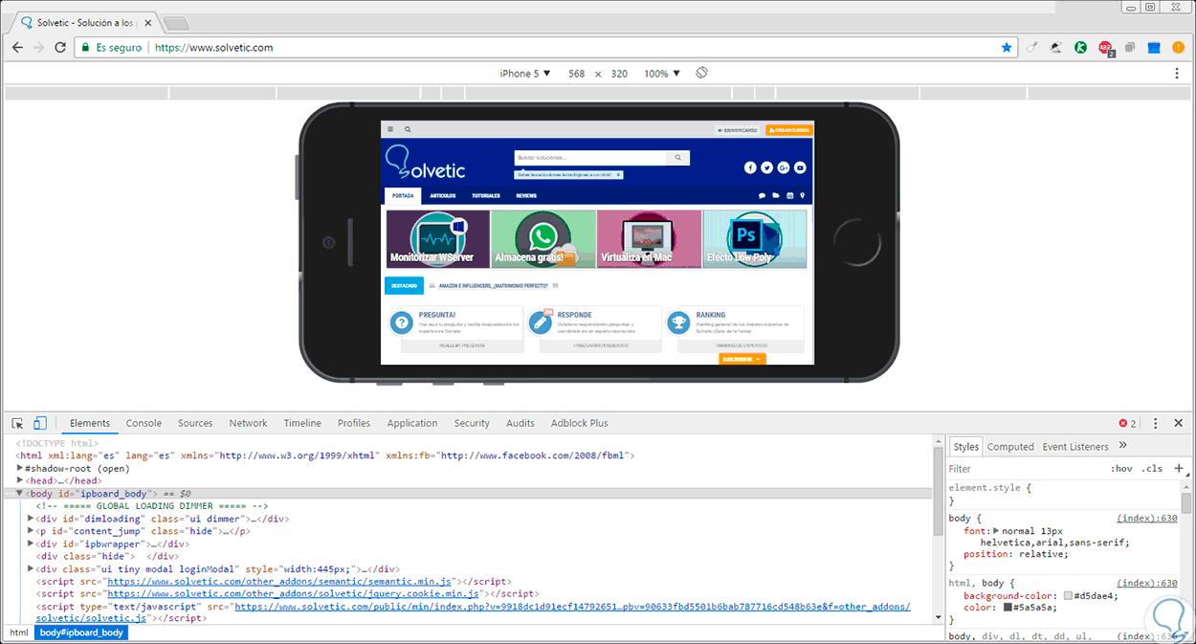Show more Styles pane tabs chevron

[x=1123, y=446]
